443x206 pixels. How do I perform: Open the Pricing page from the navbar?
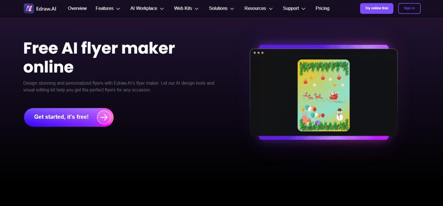click(322, 8)
